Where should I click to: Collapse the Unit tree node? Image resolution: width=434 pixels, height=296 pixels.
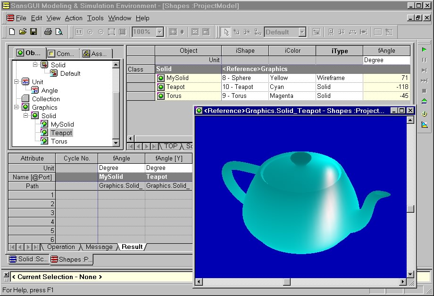(x=17, y=82)
